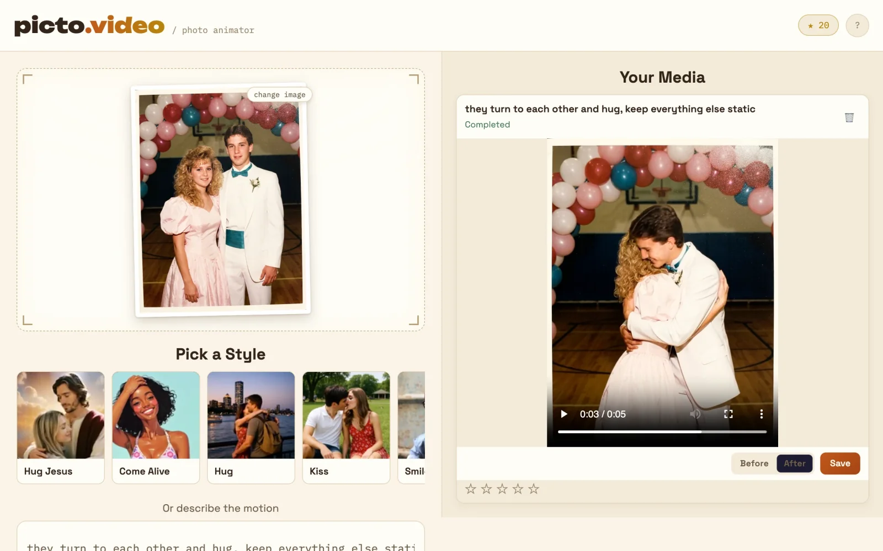The image size is (883, 551).
Task: Rate the video four stars
Action: coord(518,489)
